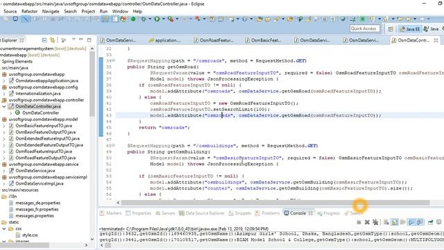Open Debug dropdown arrow beside bug icon
Image resolution: width=444 pixels, height=250 pixels.
point(150,19)
